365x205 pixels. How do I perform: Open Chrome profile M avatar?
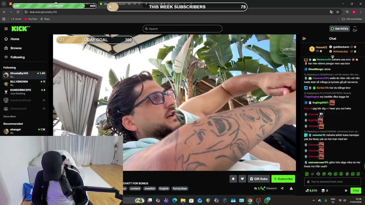(354, 12)
